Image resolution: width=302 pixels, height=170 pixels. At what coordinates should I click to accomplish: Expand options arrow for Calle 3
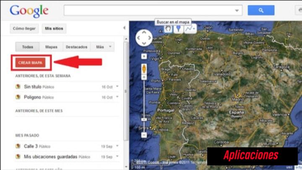pos(117,146)
